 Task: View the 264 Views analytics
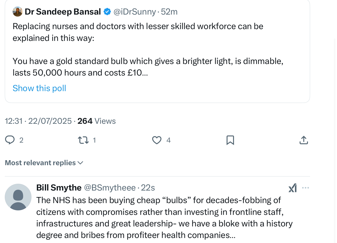tap(96, 121)
